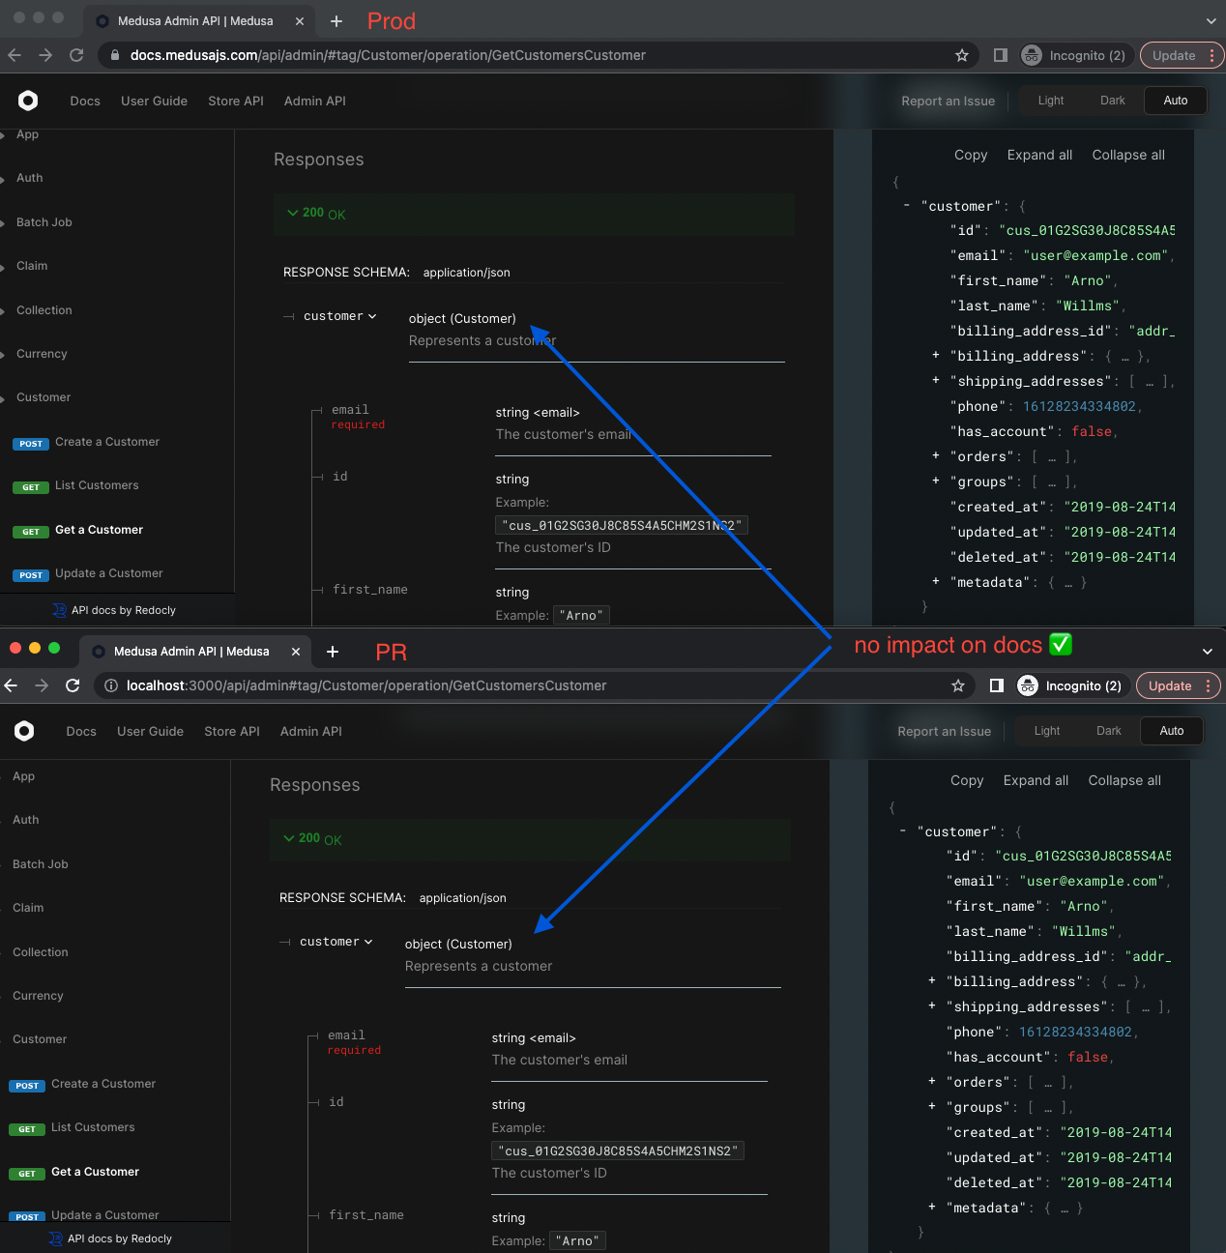Go back in PR browser window
1226x1253 pixels.
[x=11, y=685]
